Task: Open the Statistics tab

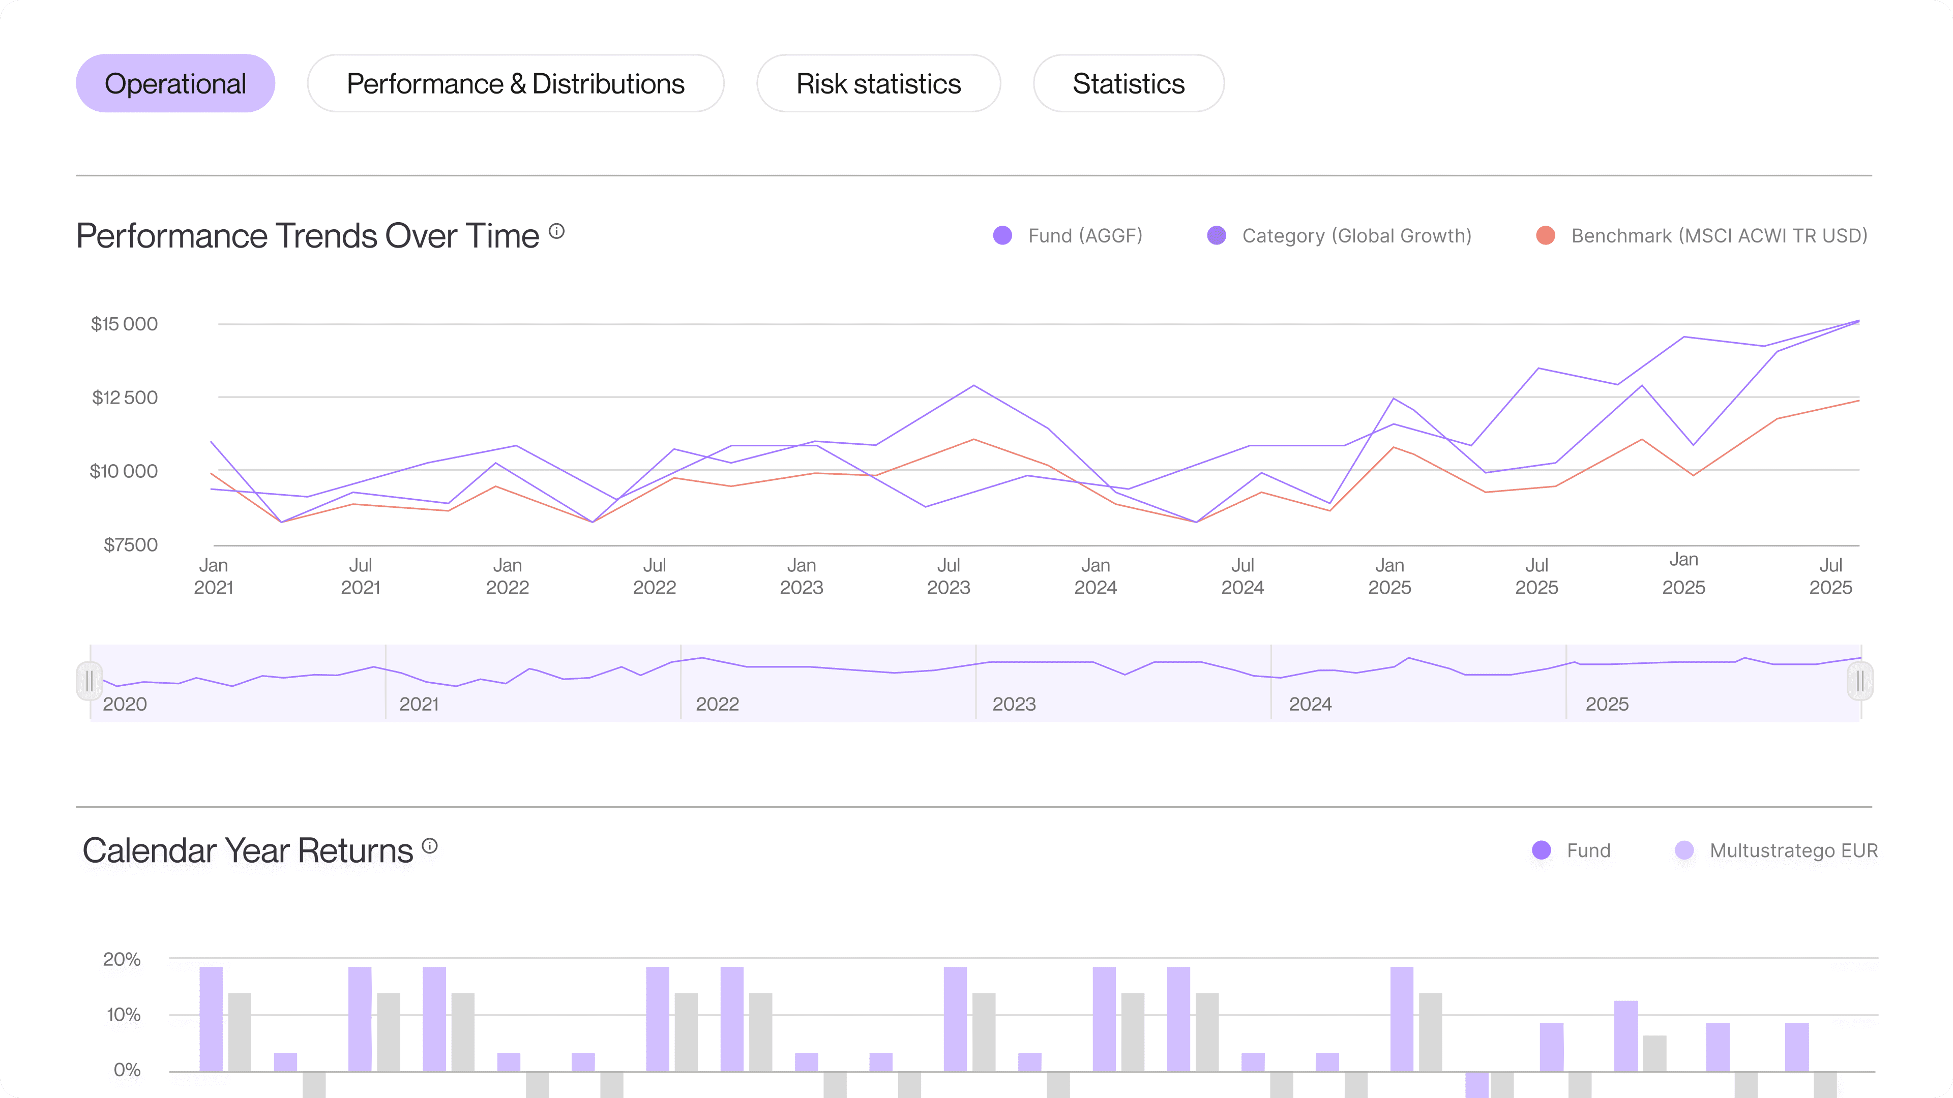Action: [1128, 83]
